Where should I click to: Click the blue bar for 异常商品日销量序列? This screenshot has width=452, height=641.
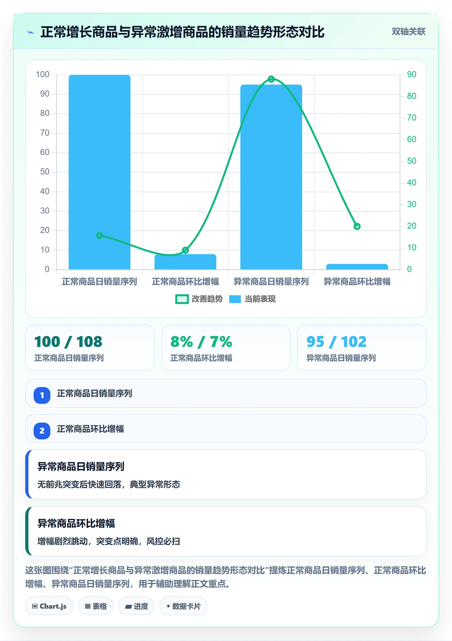271,177
